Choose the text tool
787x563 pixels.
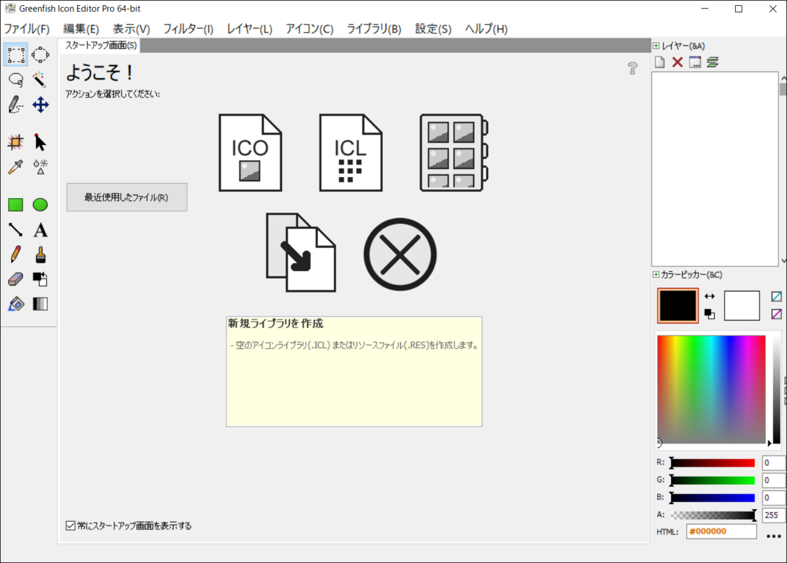click(x=40, y=230)
